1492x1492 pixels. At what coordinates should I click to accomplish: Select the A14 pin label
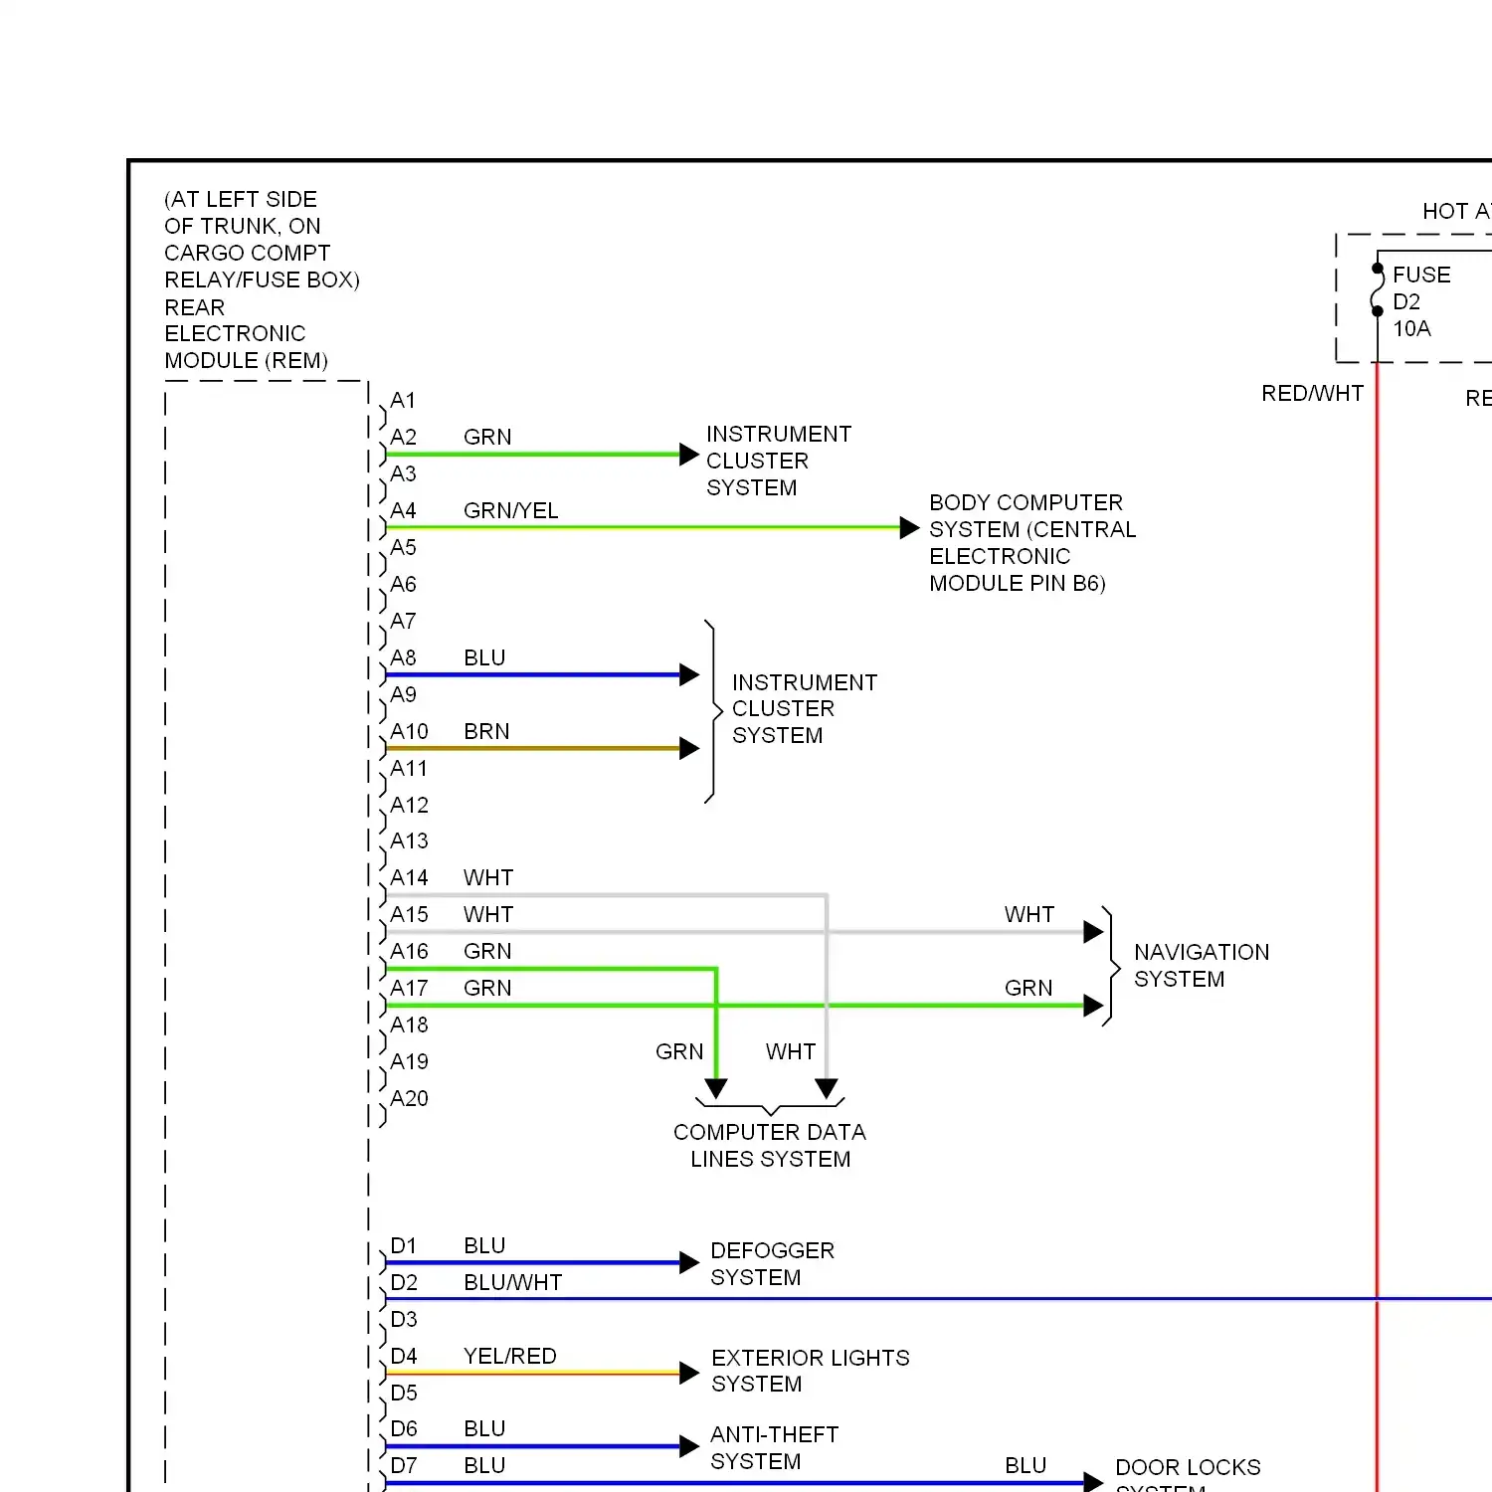409,878
